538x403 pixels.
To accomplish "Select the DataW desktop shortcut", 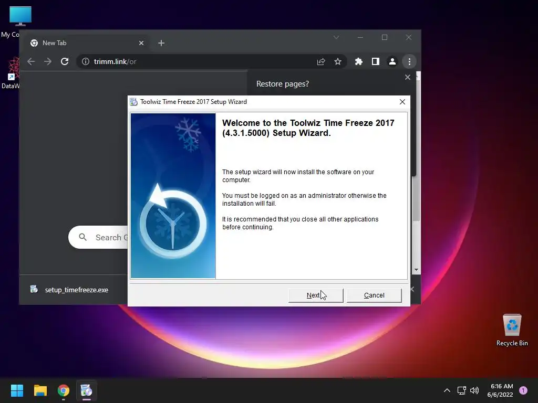I will tap(11, 73).
